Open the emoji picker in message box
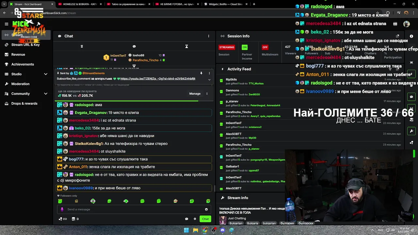Image resolution: width=418 pixels, height=235 pixels. click(x=206, y=209)
